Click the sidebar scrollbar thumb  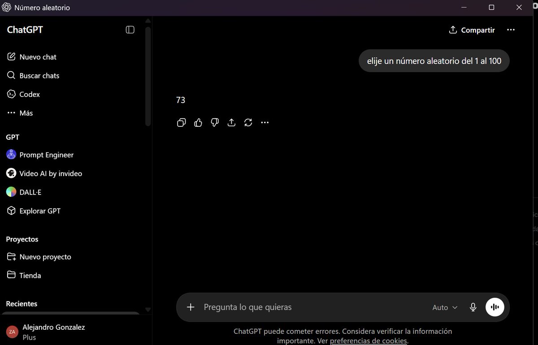pos(148,76)
